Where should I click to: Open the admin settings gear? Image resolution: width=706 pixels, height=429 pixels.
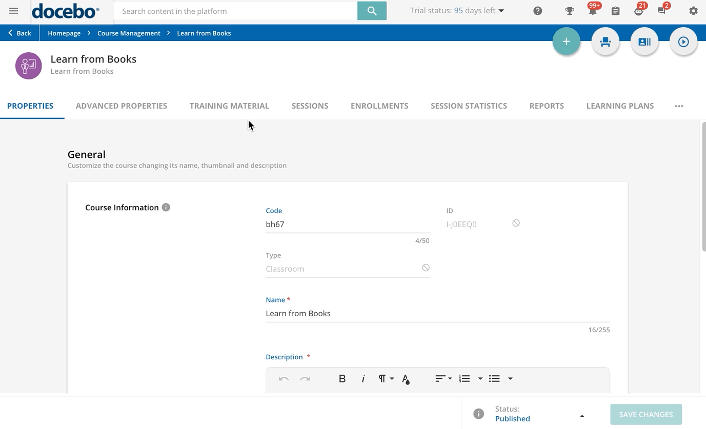click(693, 11)
